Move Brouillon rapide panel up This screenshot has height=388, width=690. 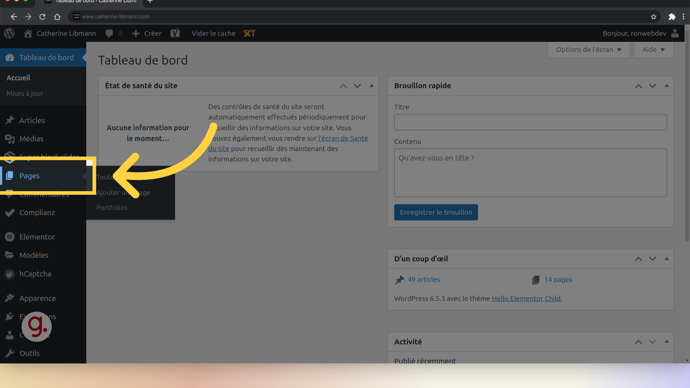(638, 86)
